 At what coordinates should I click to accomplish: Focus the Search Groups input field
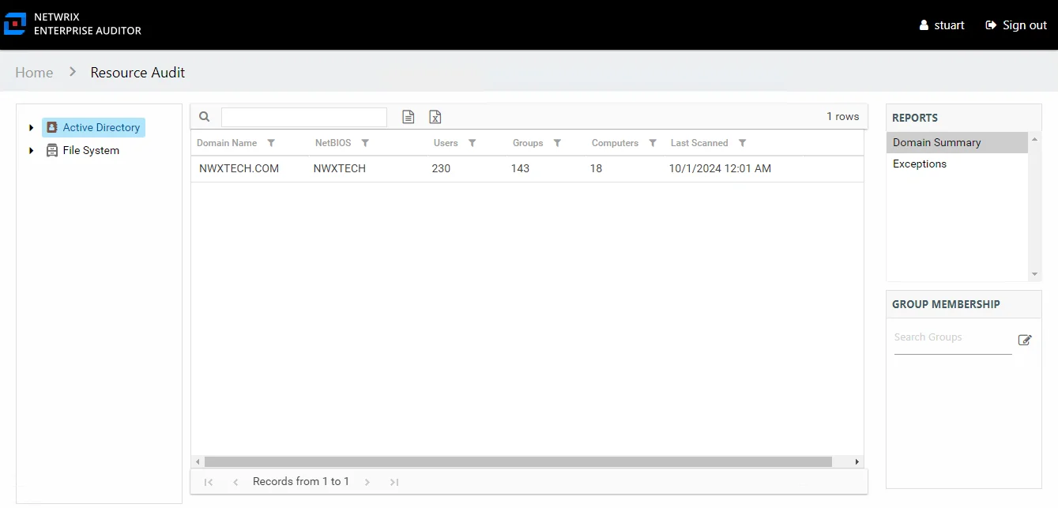(x=953, y=340)
